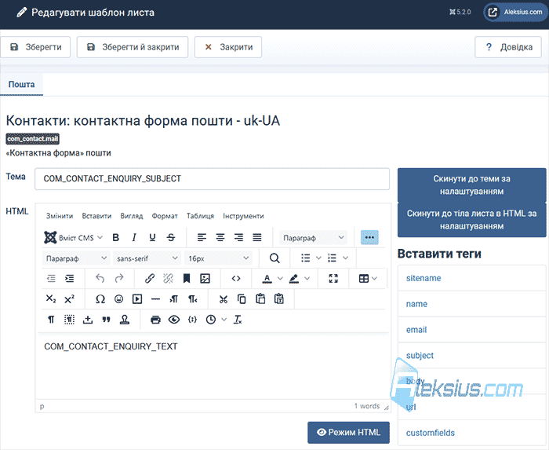This screenshot has height=450, width=549.
Task: Open source code view icon
Action: (x=236, y=279)
